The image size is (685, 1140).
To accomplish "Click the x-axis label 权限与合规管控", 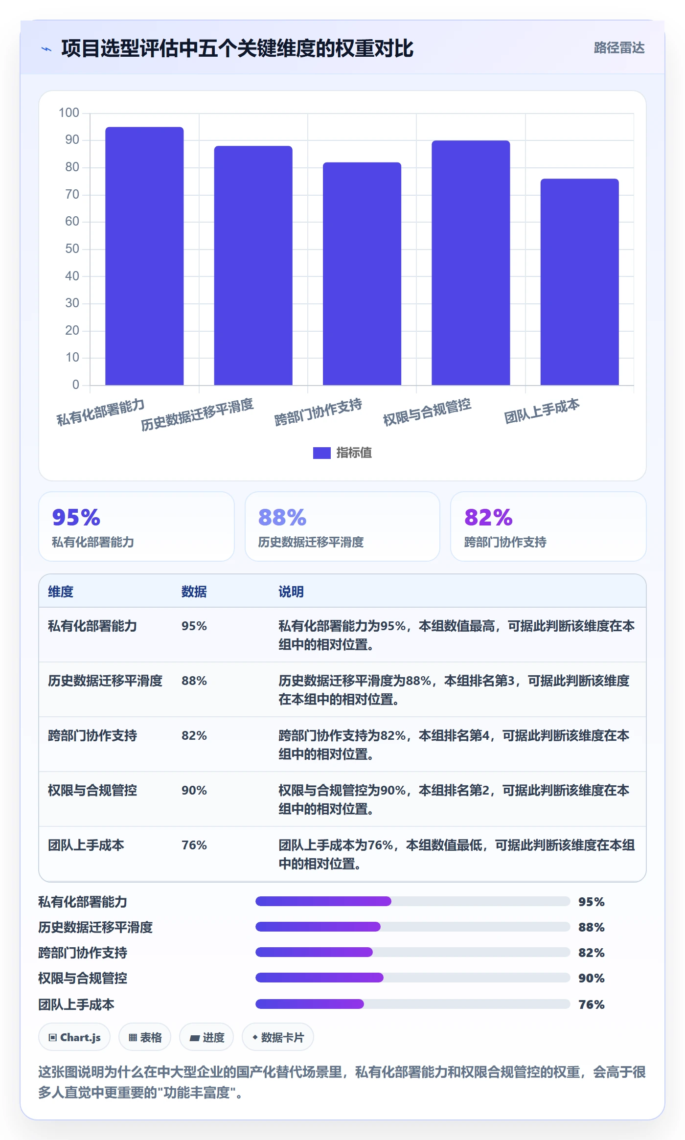I will pos(427,412).
